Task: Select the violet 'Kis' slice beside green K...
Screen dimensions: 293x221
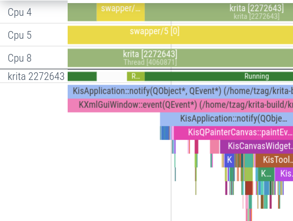Action: [284, 174]
